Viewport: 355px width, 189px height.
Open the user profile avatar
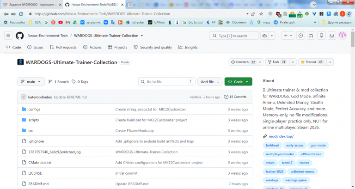(343, 36)
